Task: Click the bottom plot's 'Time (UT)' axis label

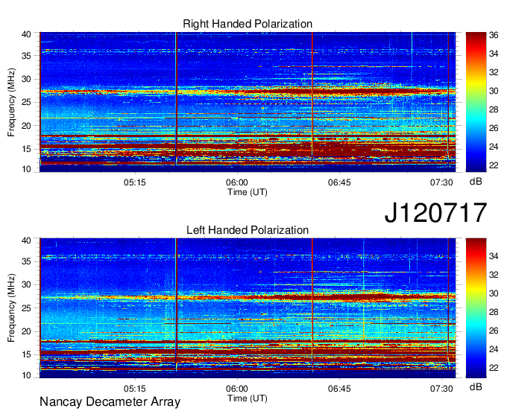Action: tap(248, 398)
